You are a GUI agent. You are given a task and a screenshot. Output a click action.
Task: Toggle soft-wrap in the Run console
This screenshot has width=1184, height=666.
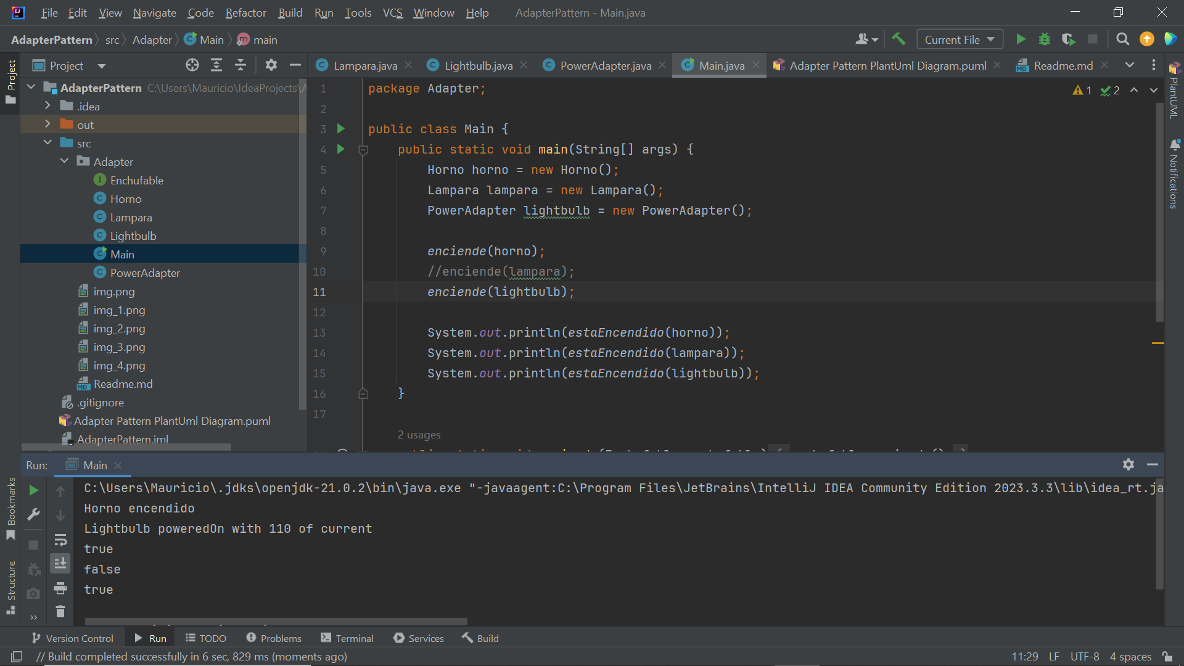[x=60, y=540]
